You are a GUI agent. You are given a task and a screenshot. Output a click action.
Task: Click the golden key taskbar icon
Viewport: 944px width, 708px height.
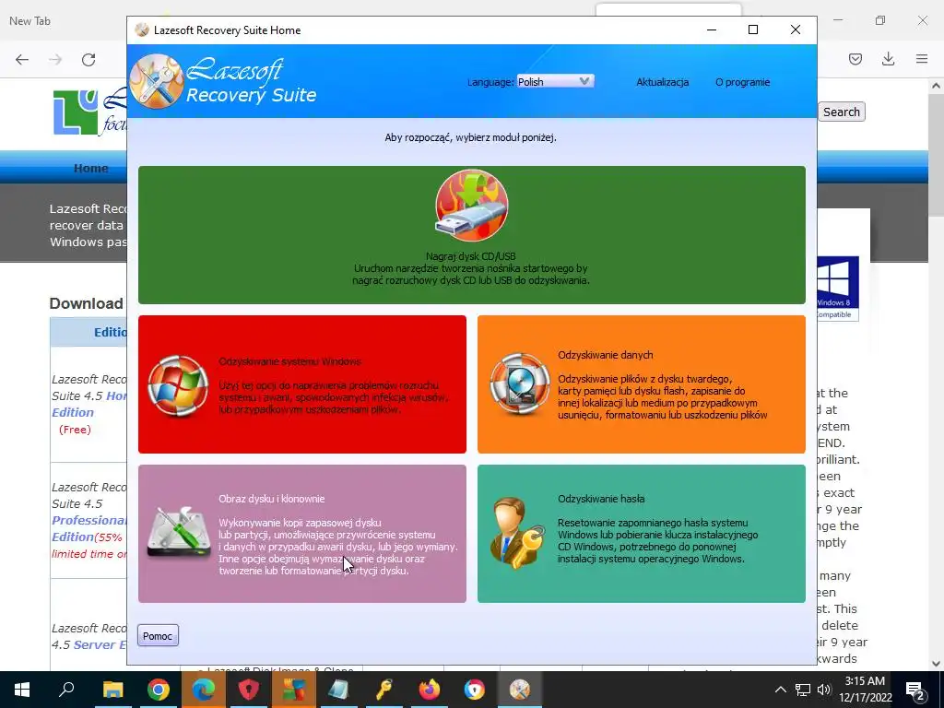pyautogui.click(x=384, y=690)
